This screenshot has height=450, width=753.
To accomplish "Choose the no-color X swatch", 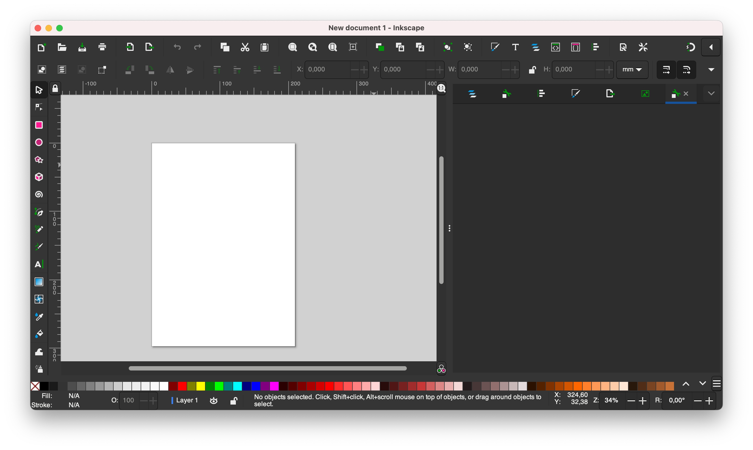I will click(35, 386).
